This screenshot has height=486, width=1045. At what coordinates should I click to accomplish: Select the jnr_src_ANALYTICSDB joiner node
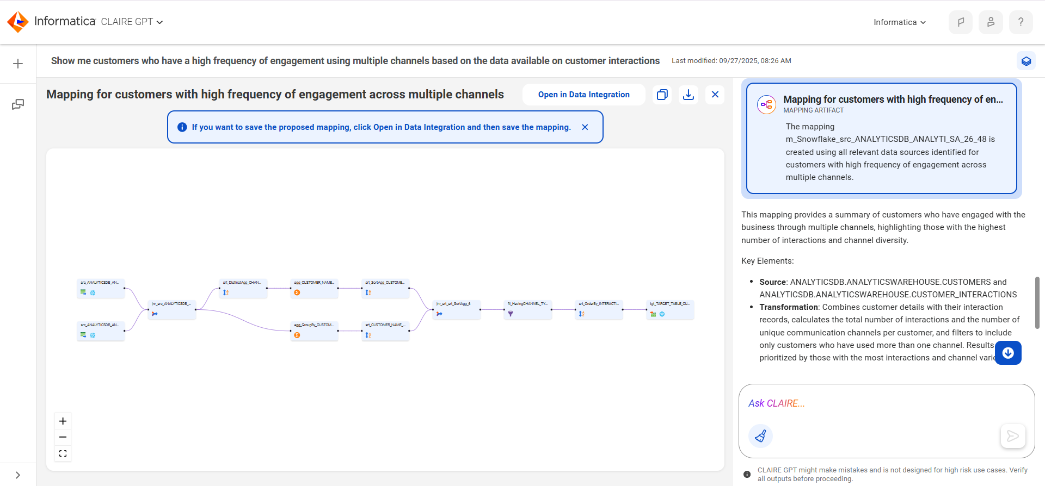coord(172,309)
